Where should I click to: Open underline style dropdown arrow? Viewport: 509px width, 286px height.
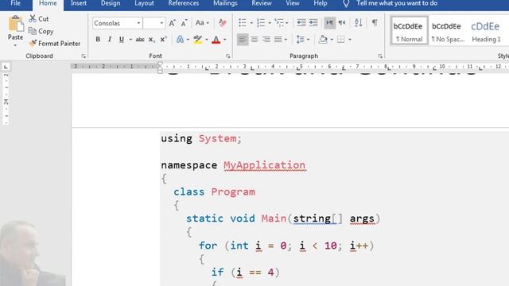(x=130, y=40)
